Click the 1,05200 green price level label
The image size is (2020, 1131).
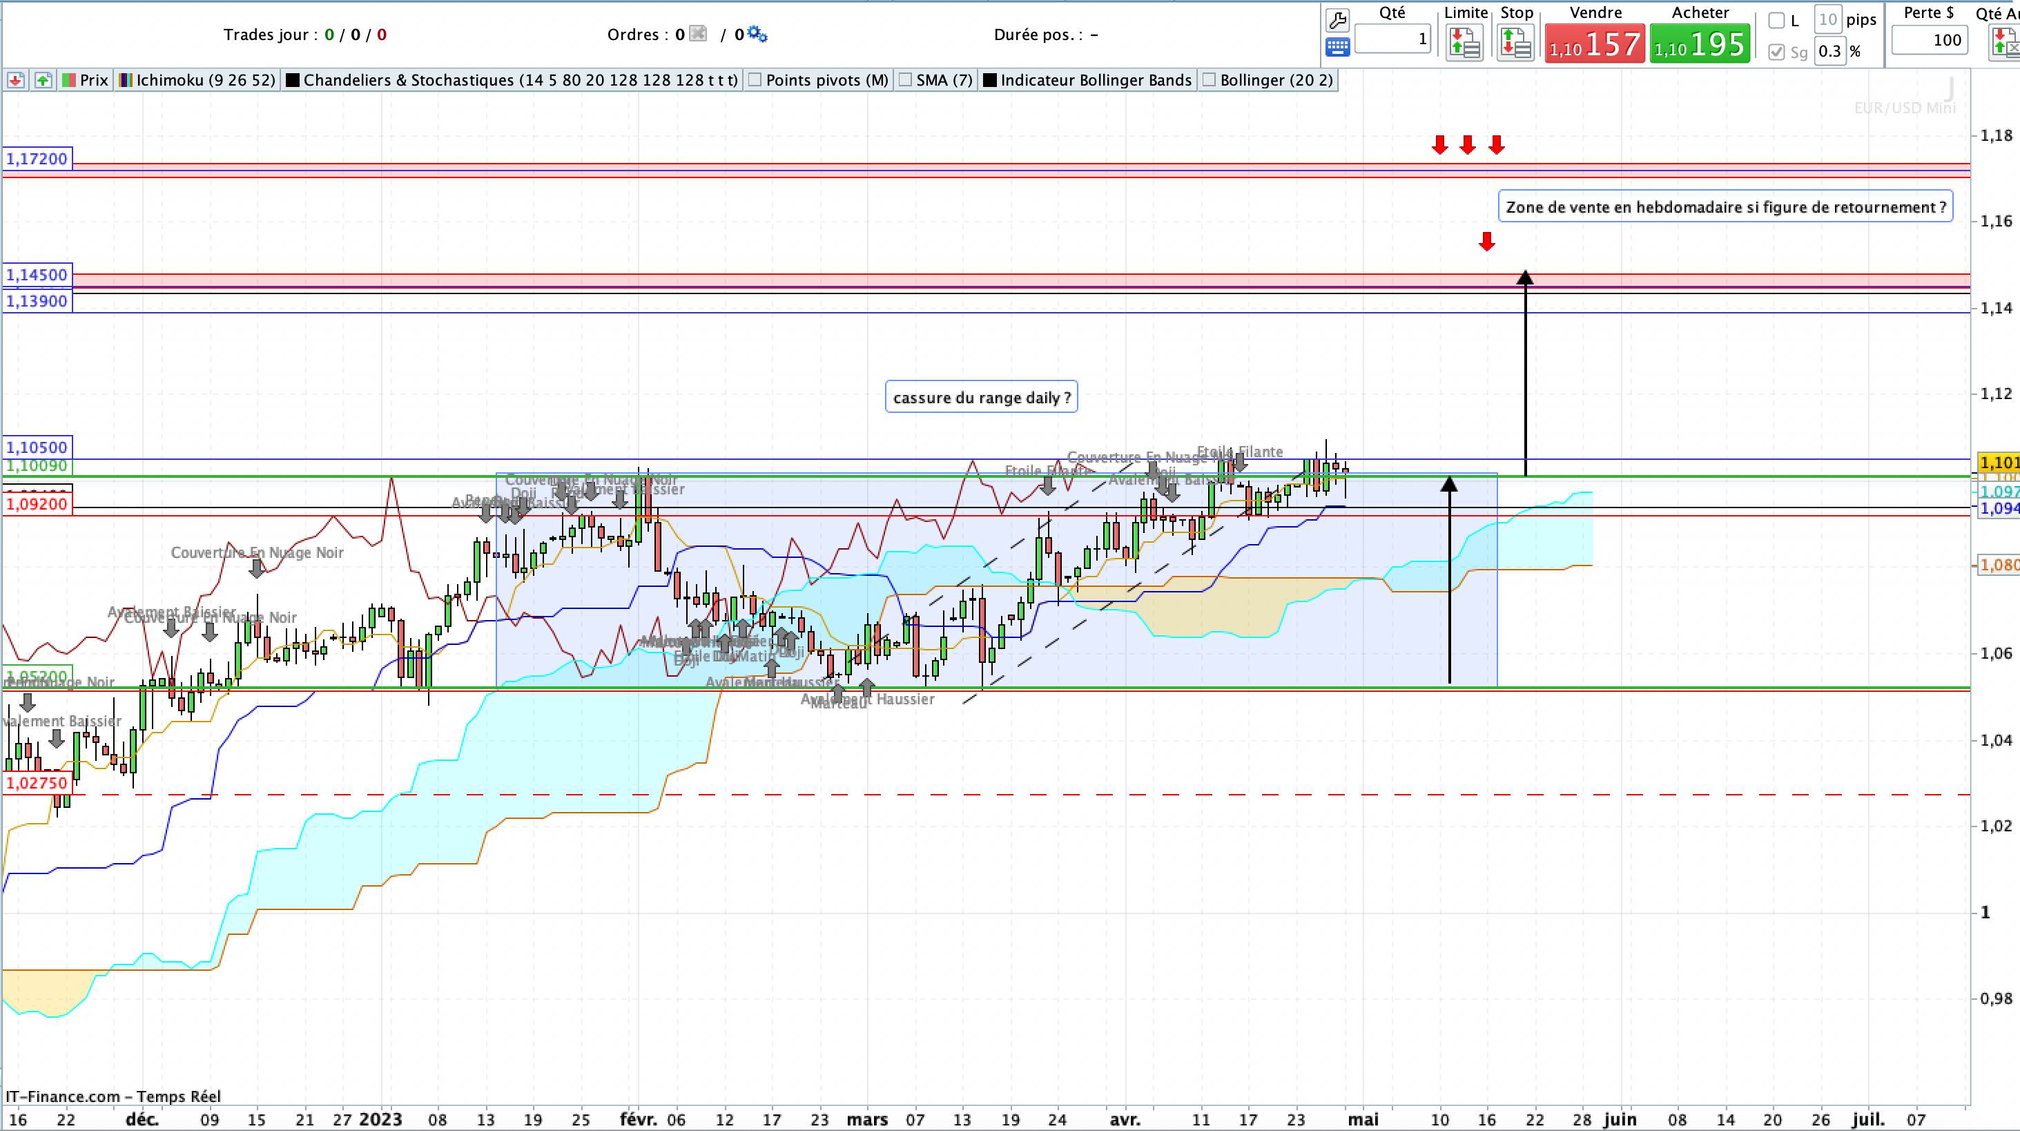pyautogui.click(x=37, y=676)
